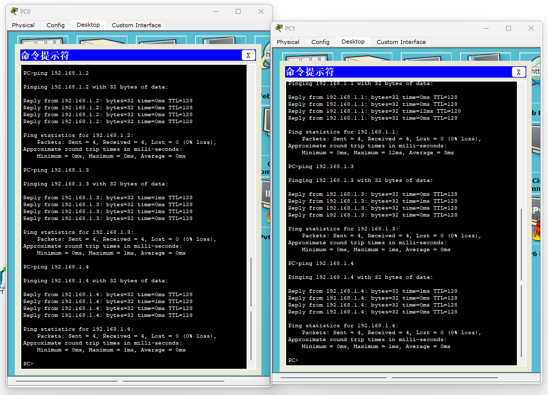
Task: Maximize the PC1 window
Action: (508, 28)
